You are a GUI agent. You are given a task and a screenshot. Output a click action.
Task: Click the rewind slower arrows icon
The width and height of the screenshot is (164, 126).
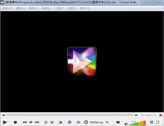coord(4,115)
